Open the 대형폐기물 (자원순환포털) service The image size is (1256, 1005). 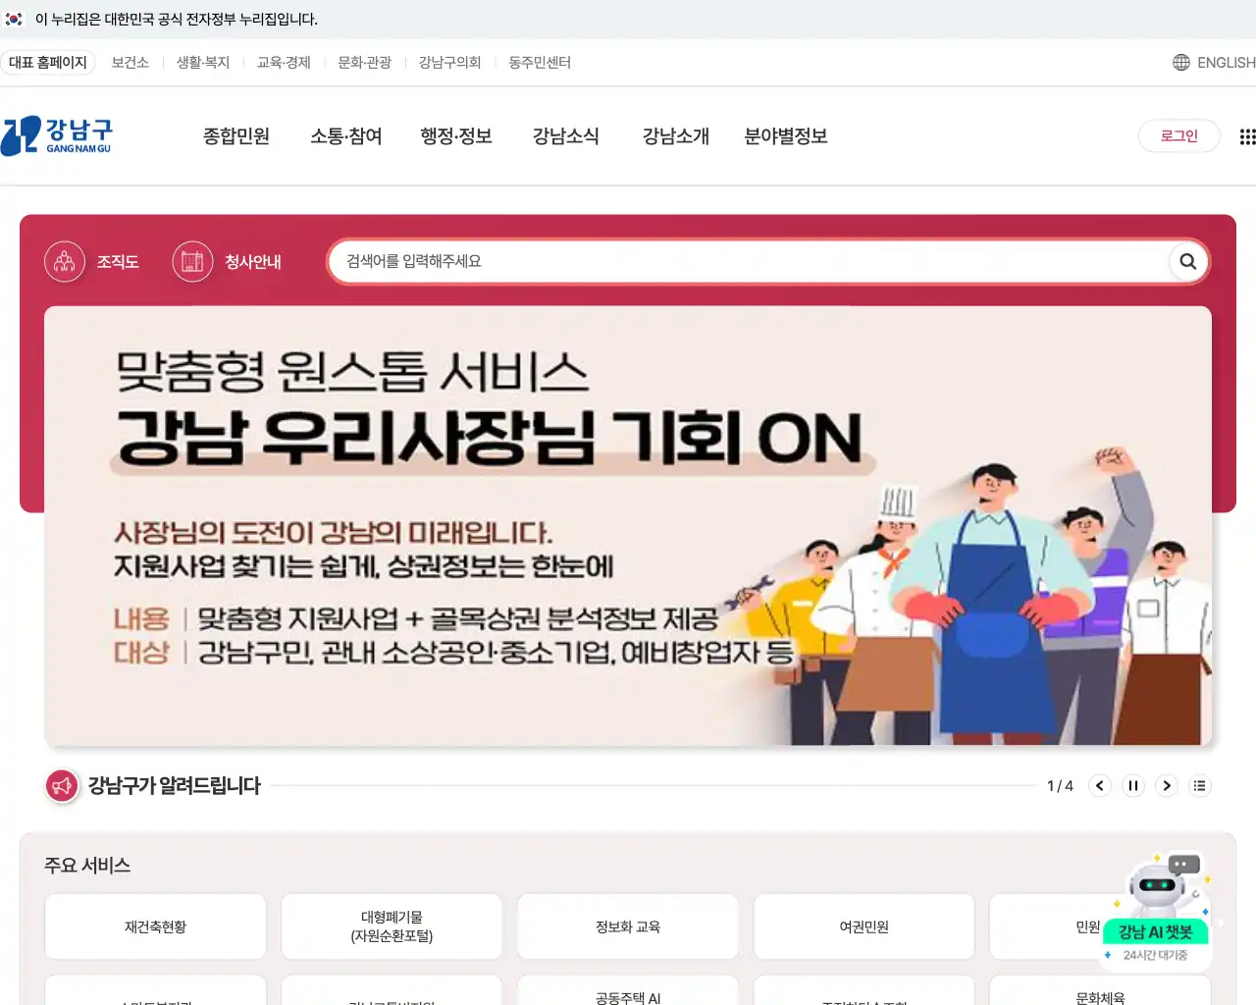click(x=392, y=926)
